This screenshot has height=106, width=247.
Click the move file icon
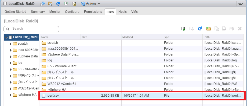coord(224,29)
